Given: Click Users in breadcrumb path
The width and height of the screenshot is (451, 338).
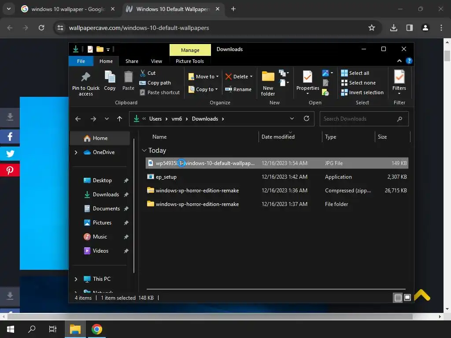Looking at the screenshot, I should pos(155,119).
